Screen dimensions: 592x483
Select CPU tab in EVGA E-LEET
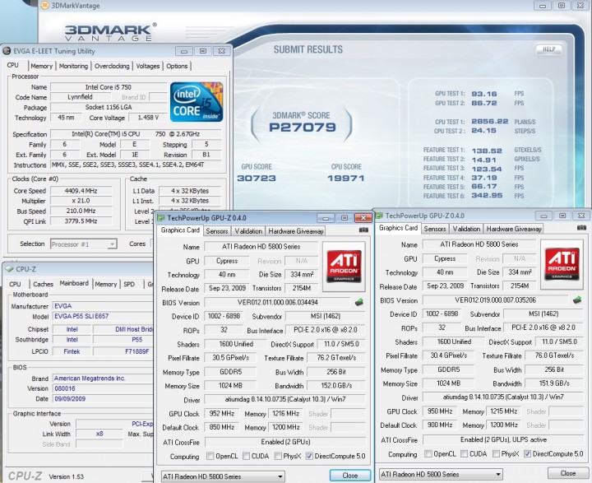13,65
